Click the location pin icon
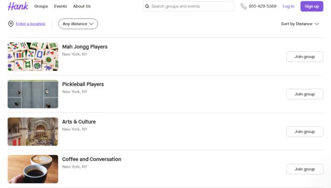This screenshot has width=331, height=188. 11,24
